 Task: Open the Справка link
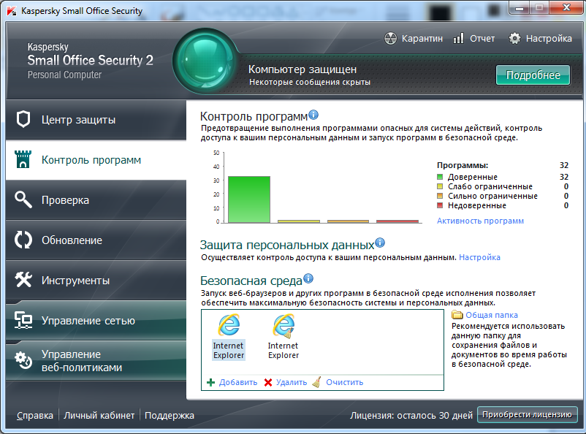[35, 415]
